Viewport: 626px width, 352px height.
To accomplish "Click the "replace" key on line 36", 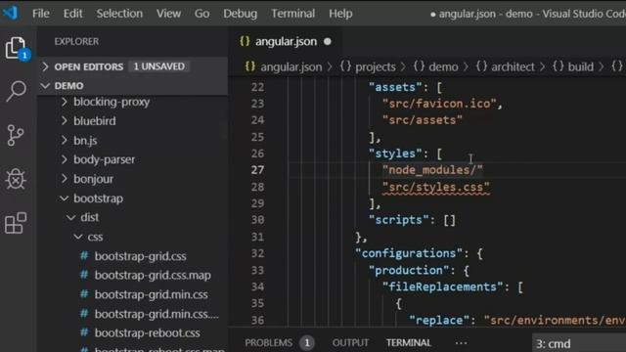I will [439, 320].
